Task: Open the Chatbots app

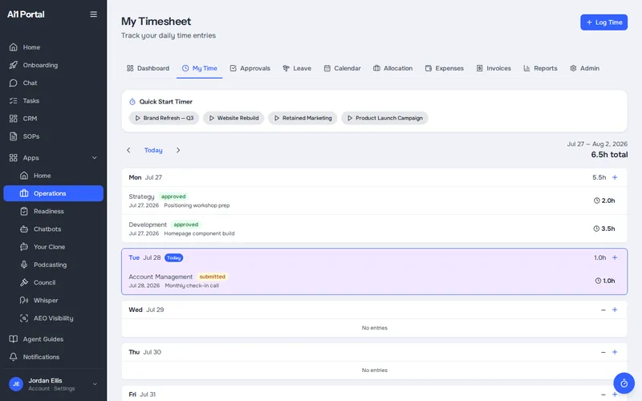Action: point(53,229)
